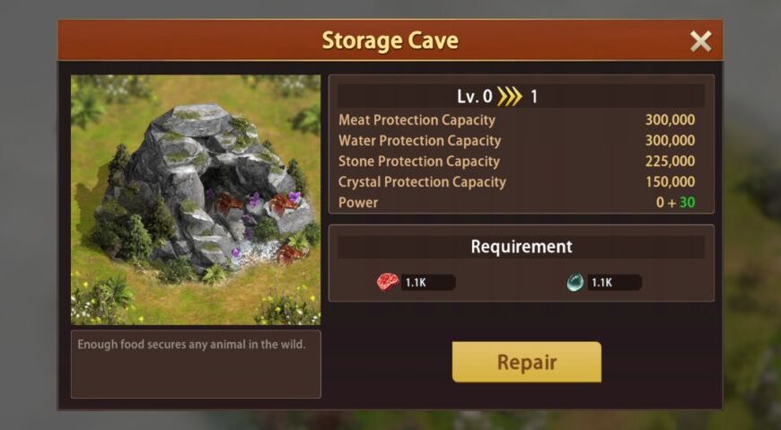Select Stone Protection Capacity row

pos(516,162)
